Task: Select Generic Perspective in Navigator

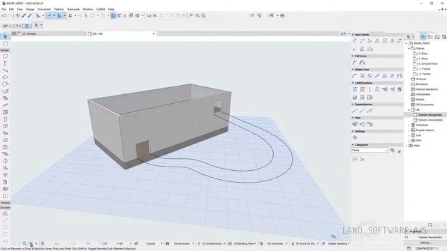Action: click(x=430, y=115)
